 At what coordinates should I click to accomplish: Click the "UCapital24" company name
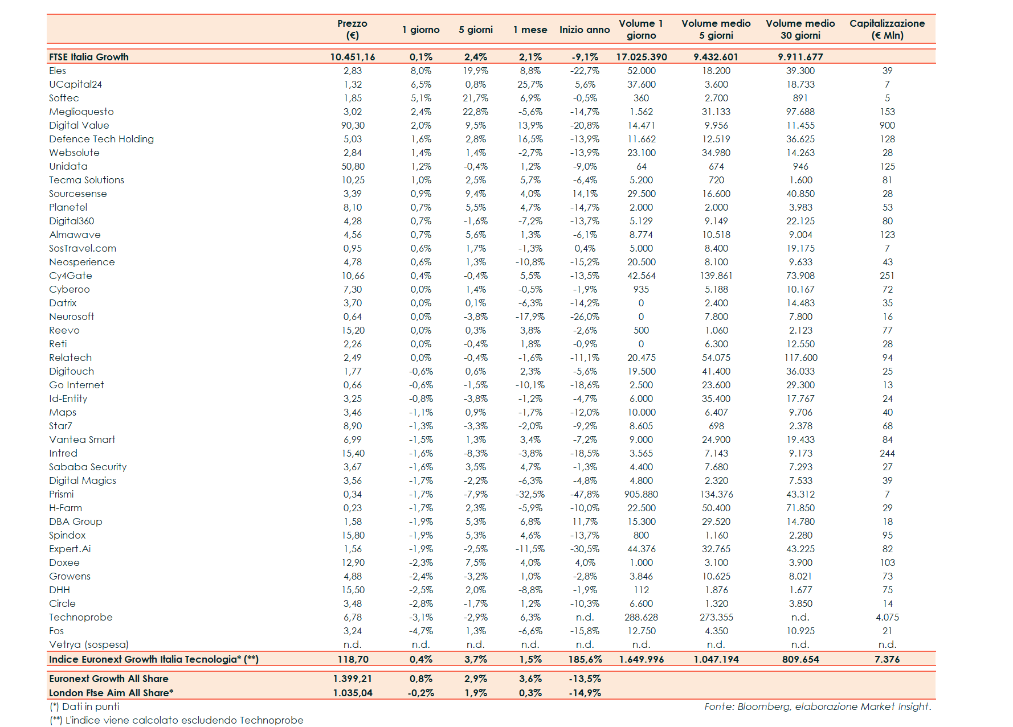(75, 84)
